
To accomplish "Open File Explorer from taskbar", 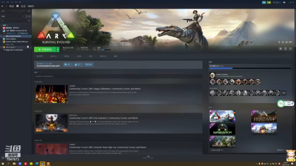I will coord(14,164).
